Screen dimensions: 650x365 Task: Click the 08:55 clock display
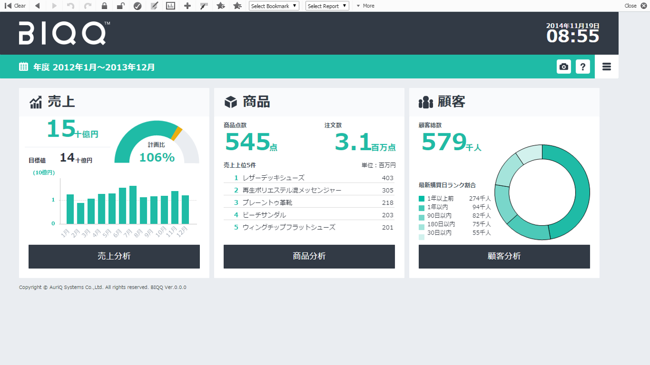[x=573, y=36]
